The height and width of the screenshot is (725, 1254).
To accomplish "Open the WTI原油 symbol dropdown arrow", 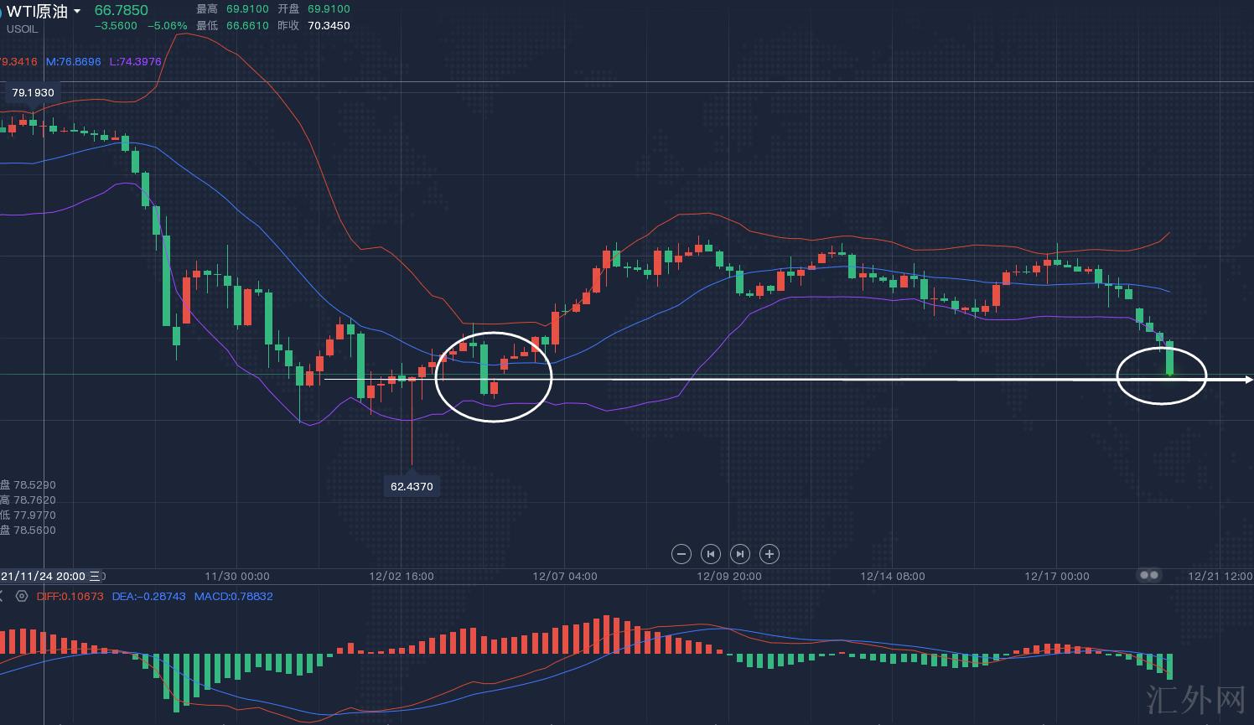I will click(77, 12).
